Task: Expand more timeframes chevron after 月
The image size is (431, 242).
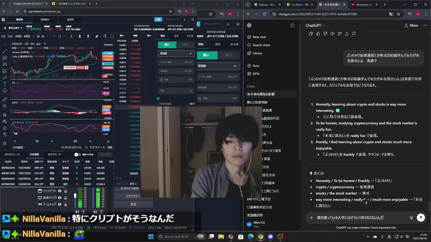Action: click(48, 36)
